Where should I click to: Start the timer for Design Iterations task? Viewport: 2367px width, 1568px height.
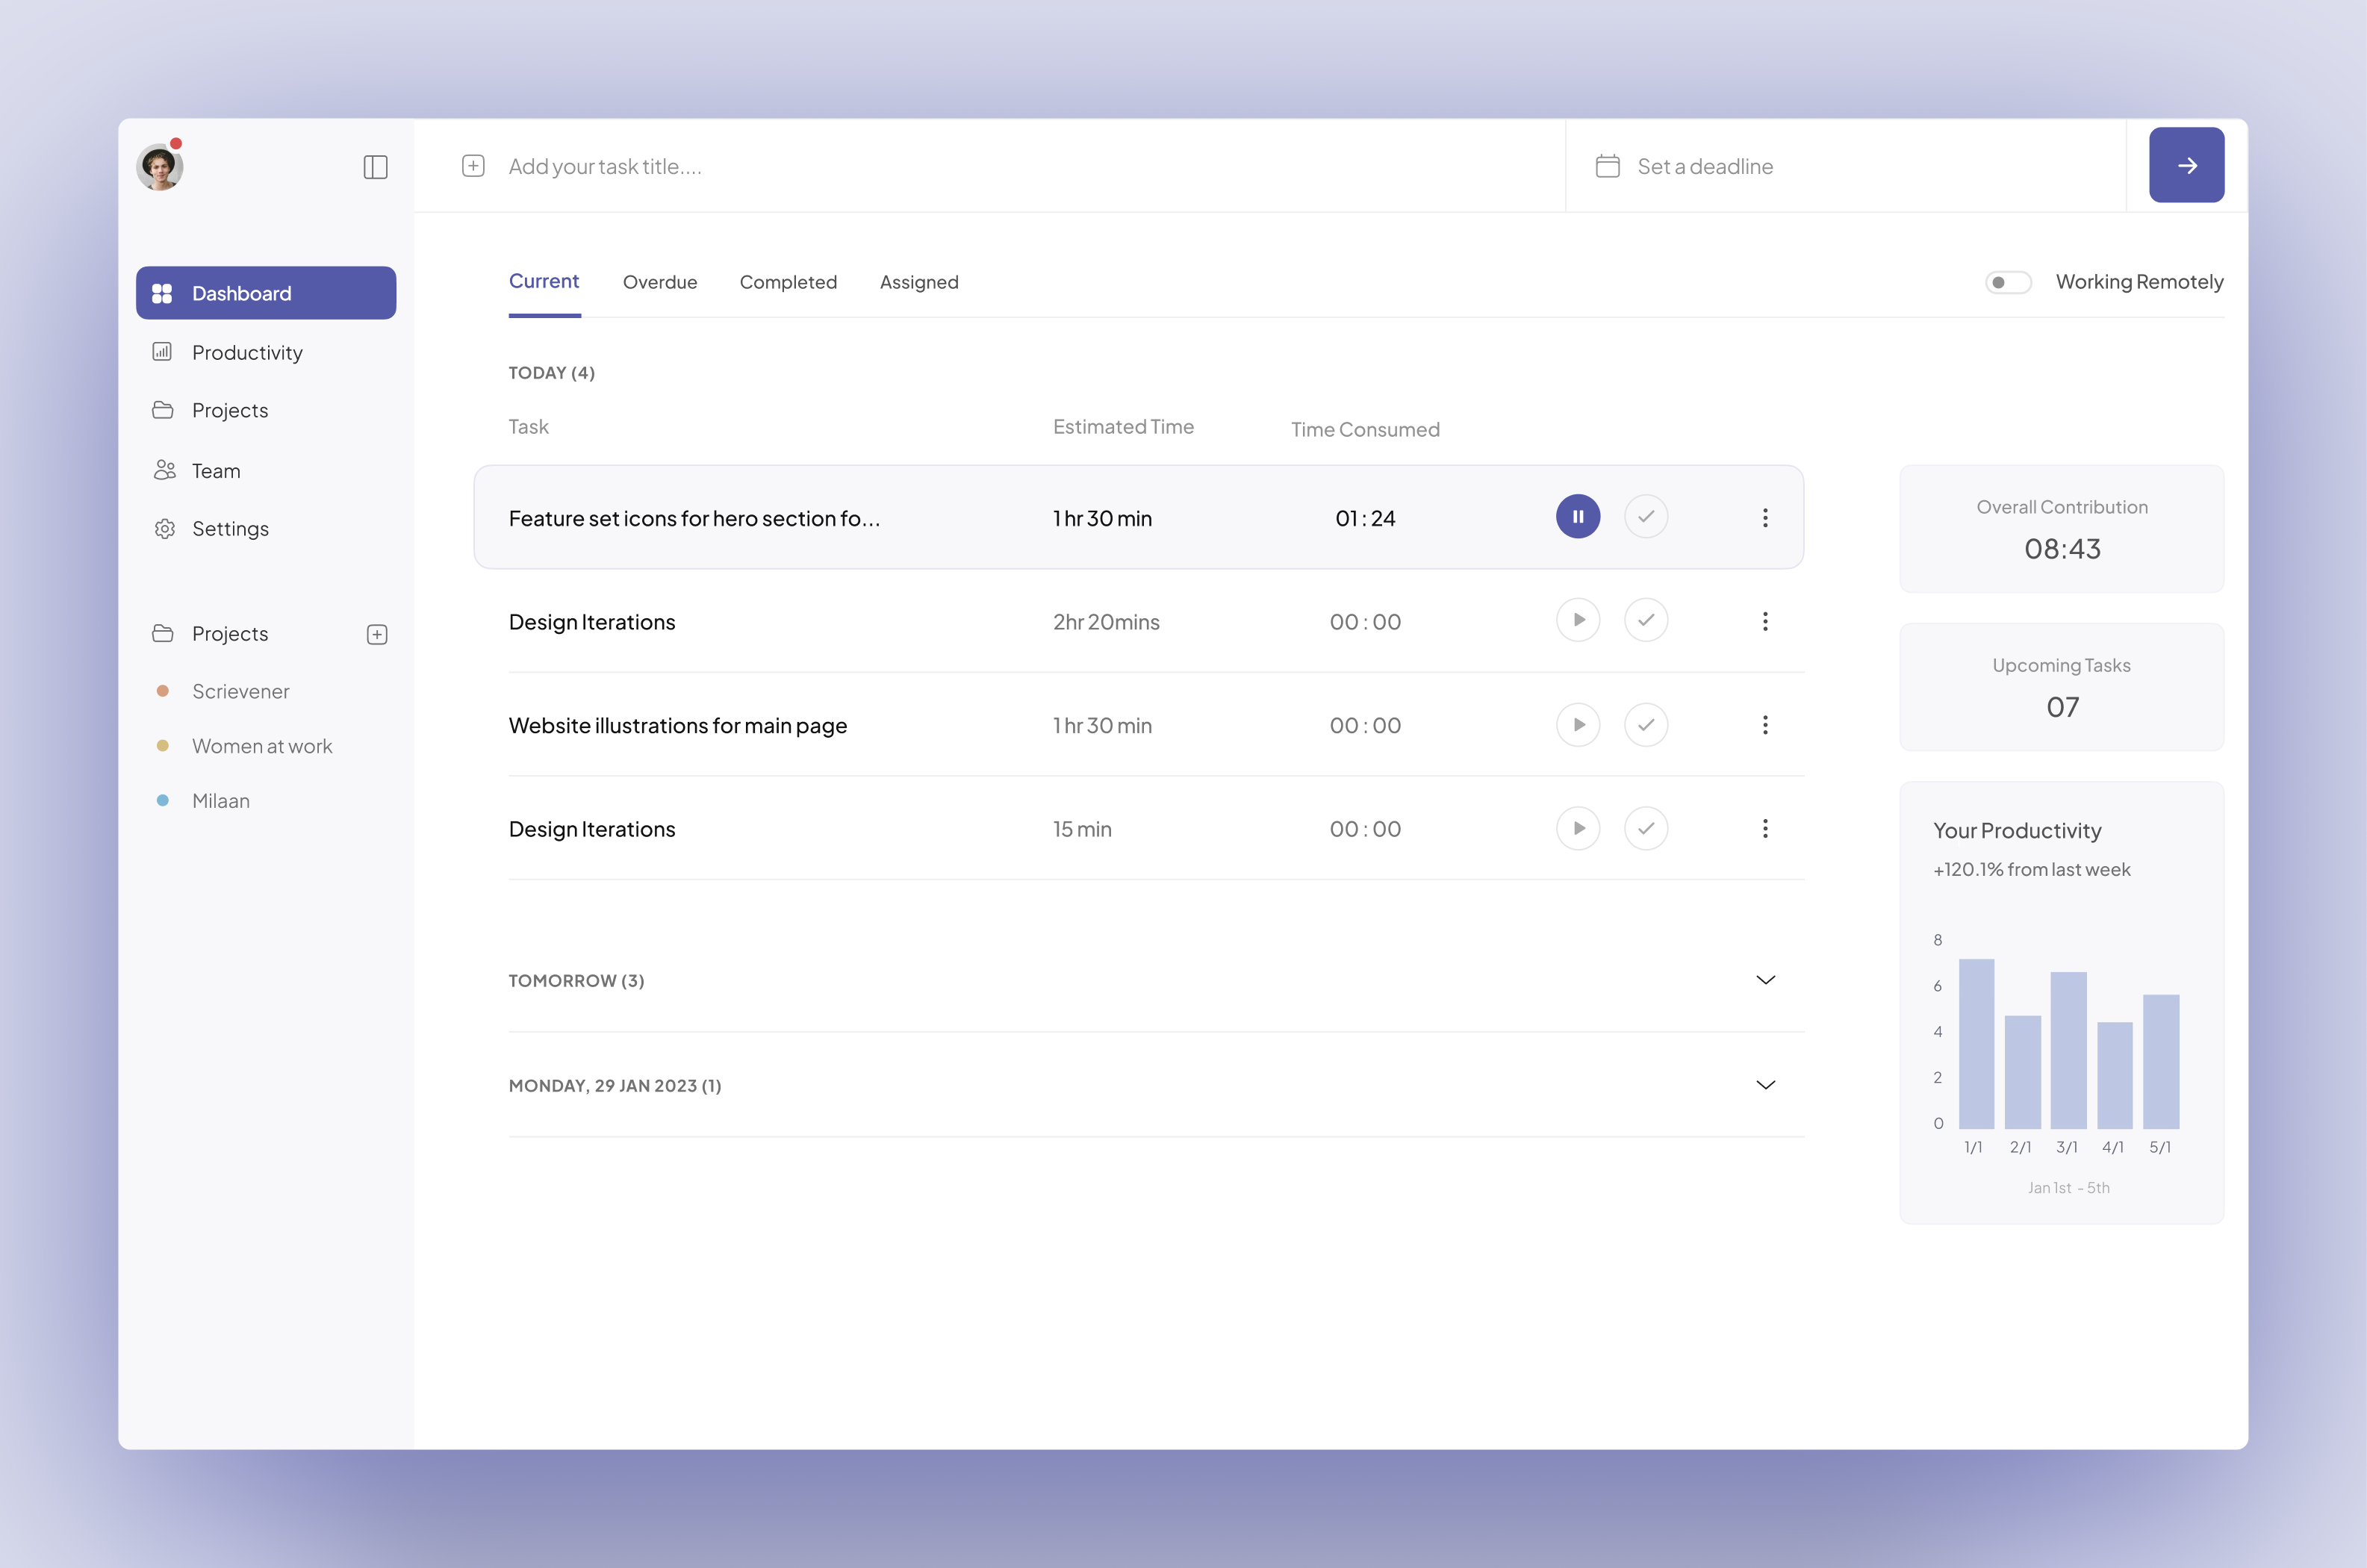point(1578,620)
